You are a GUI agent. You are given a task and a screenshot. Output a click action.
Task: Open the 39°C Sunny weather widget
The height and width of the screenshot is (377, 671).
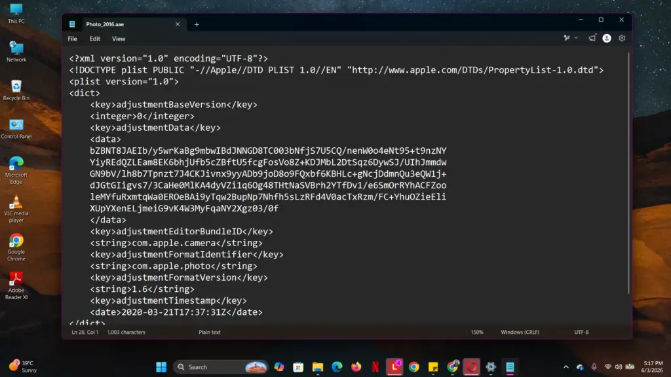click(x=24, y=367)
